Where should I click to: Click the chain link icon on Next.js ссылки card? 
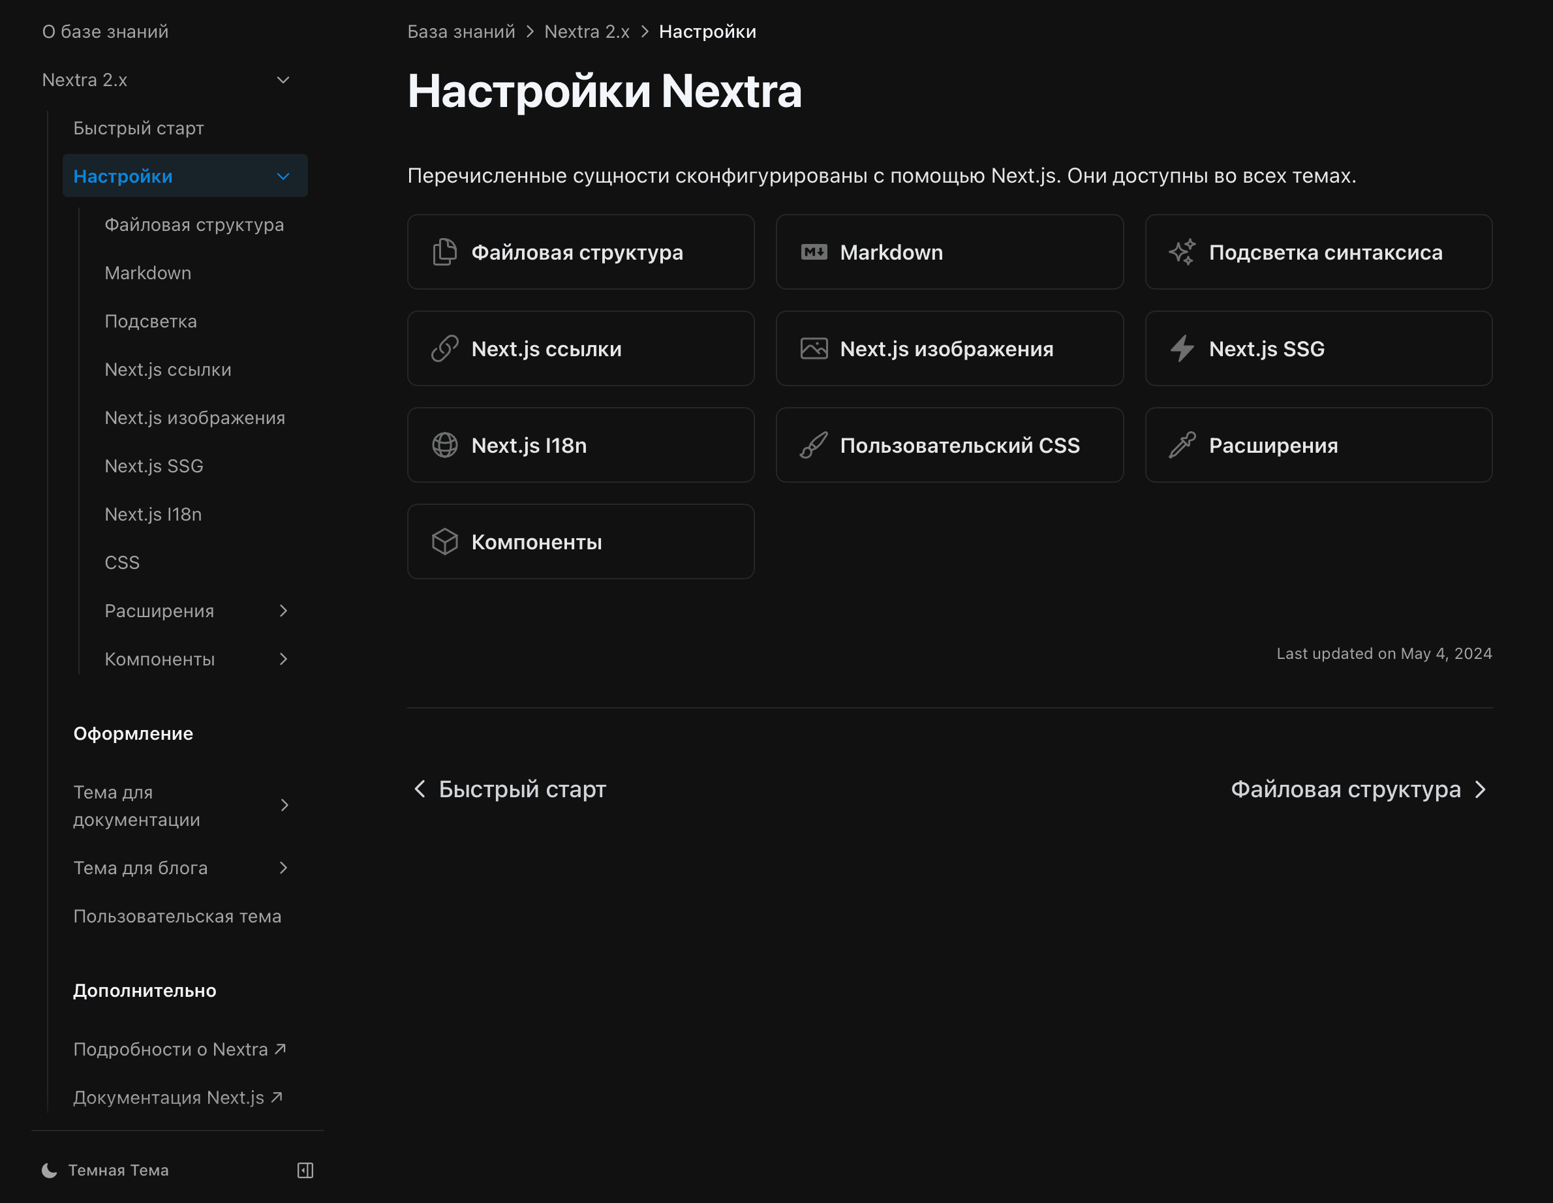point(444,349)
